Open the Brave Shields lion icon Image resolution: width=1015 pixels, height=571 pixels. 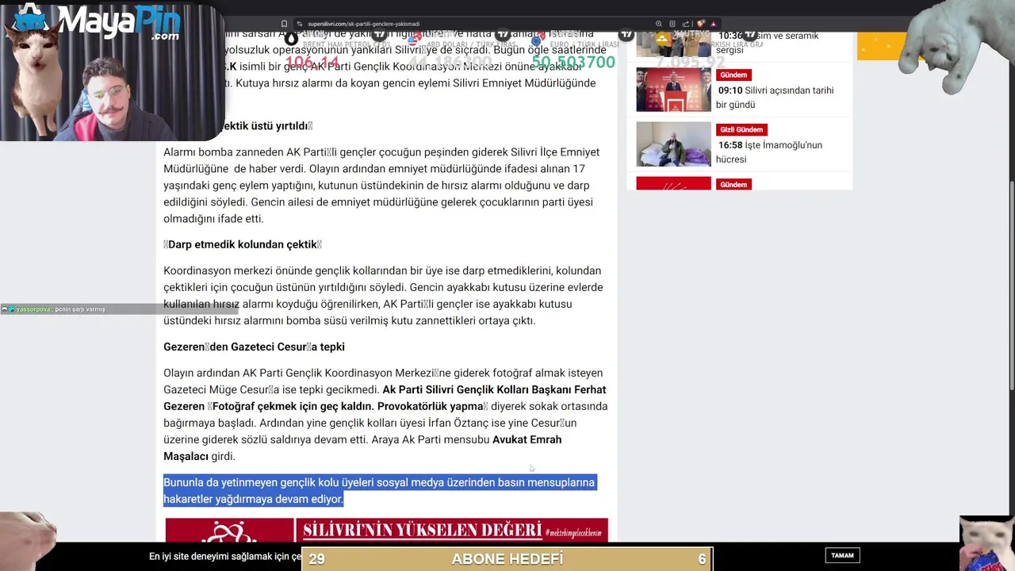click(x=701, y=24)
